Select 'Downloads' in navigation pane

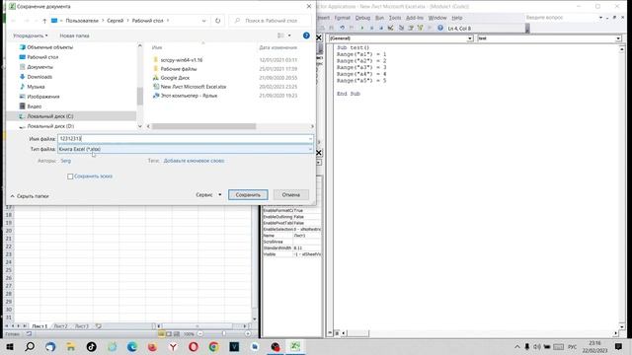[x=39, y=77]
